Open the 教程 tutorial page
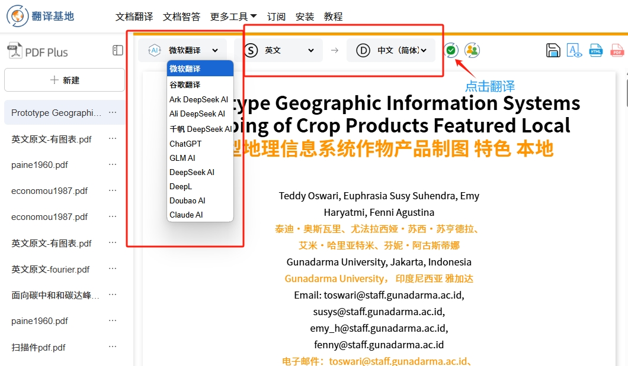Image resolution: width=628 pixels, height=366 pixels. (333, 17)
